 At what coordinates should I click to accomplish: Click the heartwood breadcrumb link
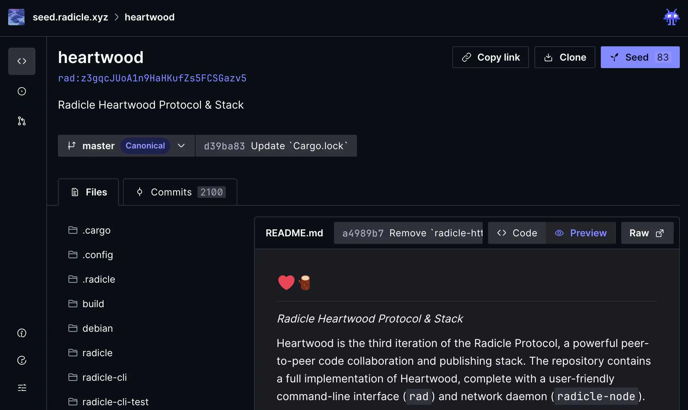click(x=150, y=17)
